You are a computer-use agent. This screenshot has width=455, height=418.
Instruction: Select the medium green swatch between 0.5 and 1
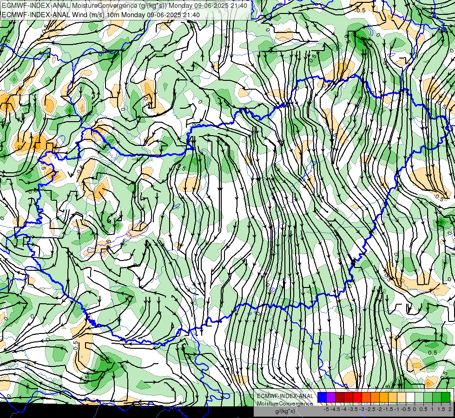click(x=428, y=397)
